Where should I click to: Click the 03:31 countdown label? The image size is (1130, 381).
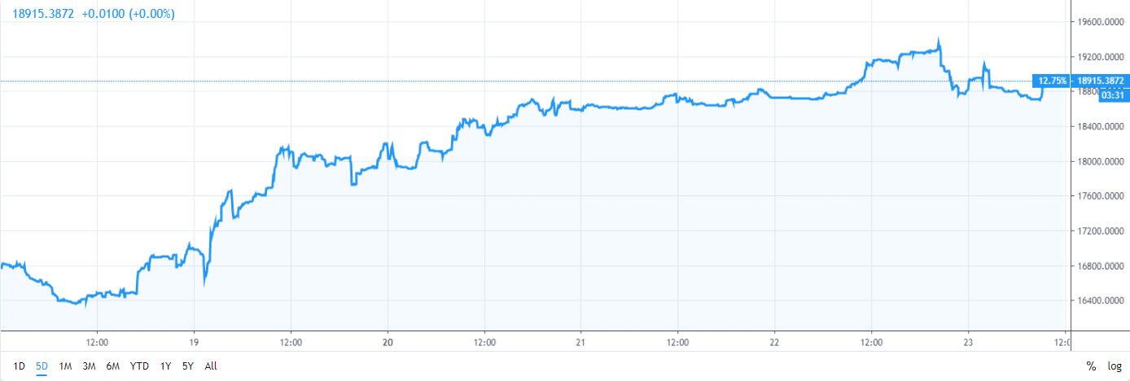(1111, 95)
